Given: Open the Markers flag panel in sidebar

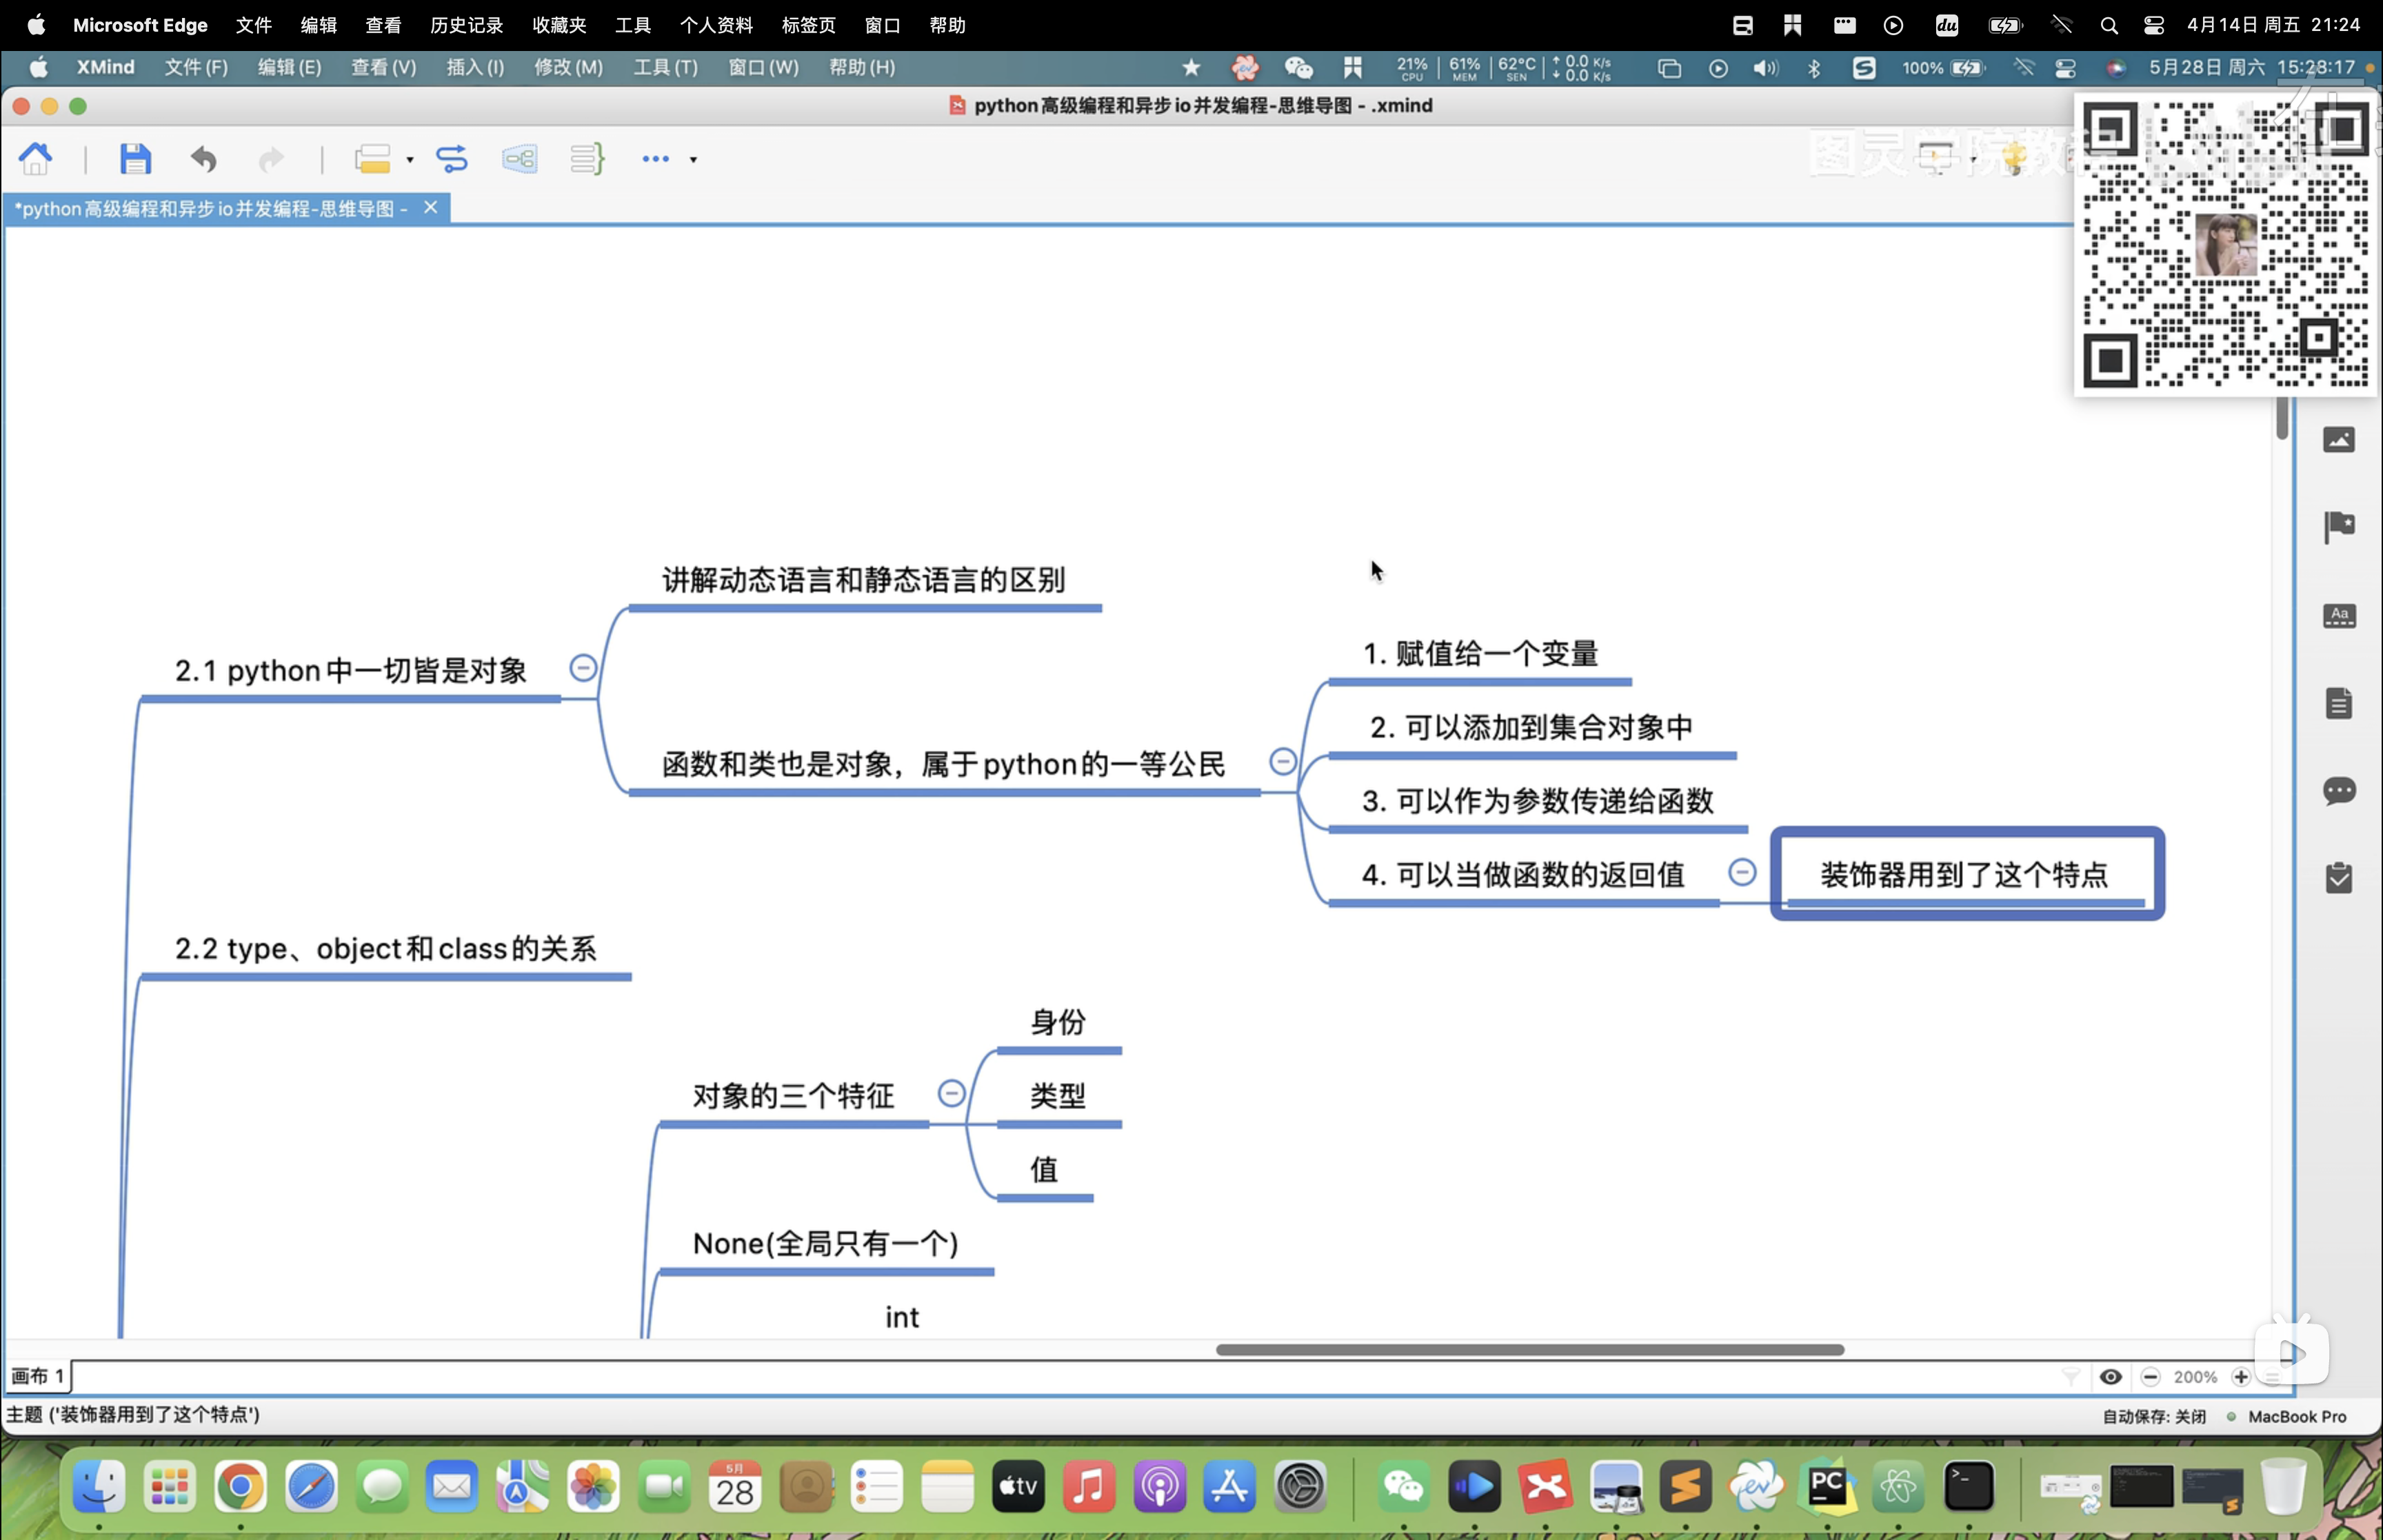Looking at the screenshot, I should click(2339, 526).
